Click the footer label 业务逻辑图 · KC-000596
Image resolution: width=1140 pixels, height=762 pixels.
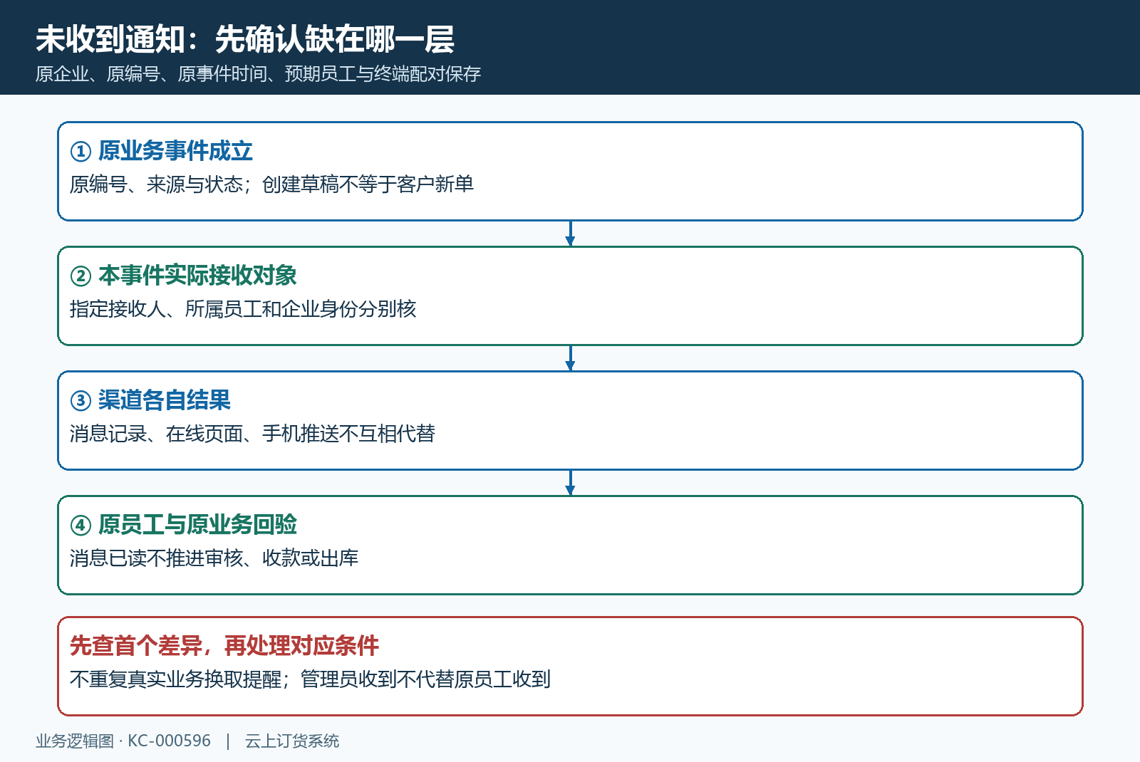123,741
